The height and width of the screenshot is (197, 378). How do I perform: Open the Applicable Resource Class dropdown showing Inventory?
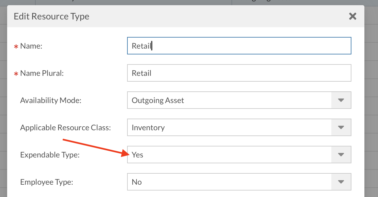tap(229, 128)
